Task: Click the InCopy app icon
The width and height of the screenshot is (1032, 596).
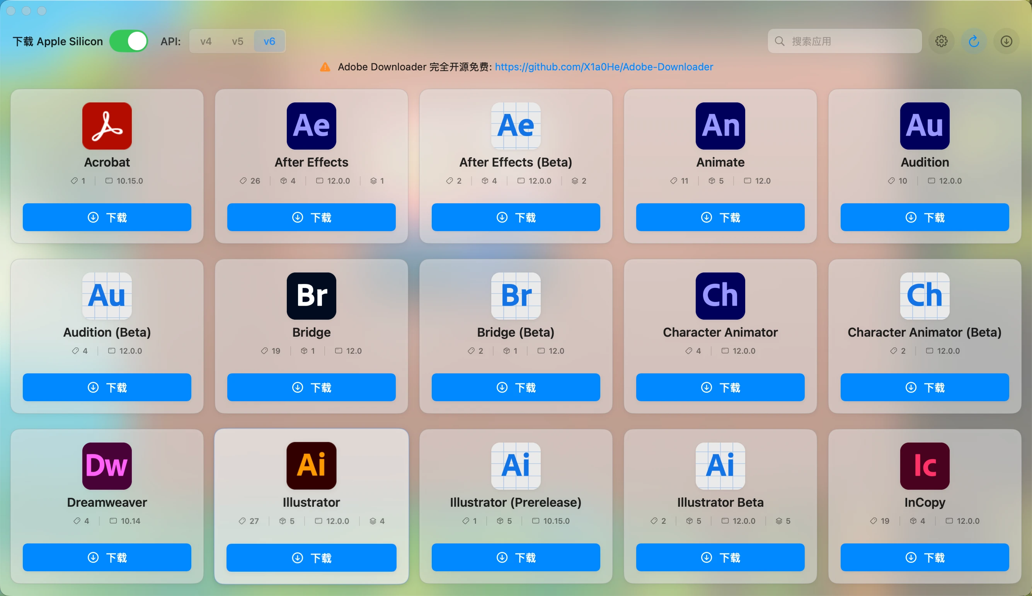Action: 924,466
